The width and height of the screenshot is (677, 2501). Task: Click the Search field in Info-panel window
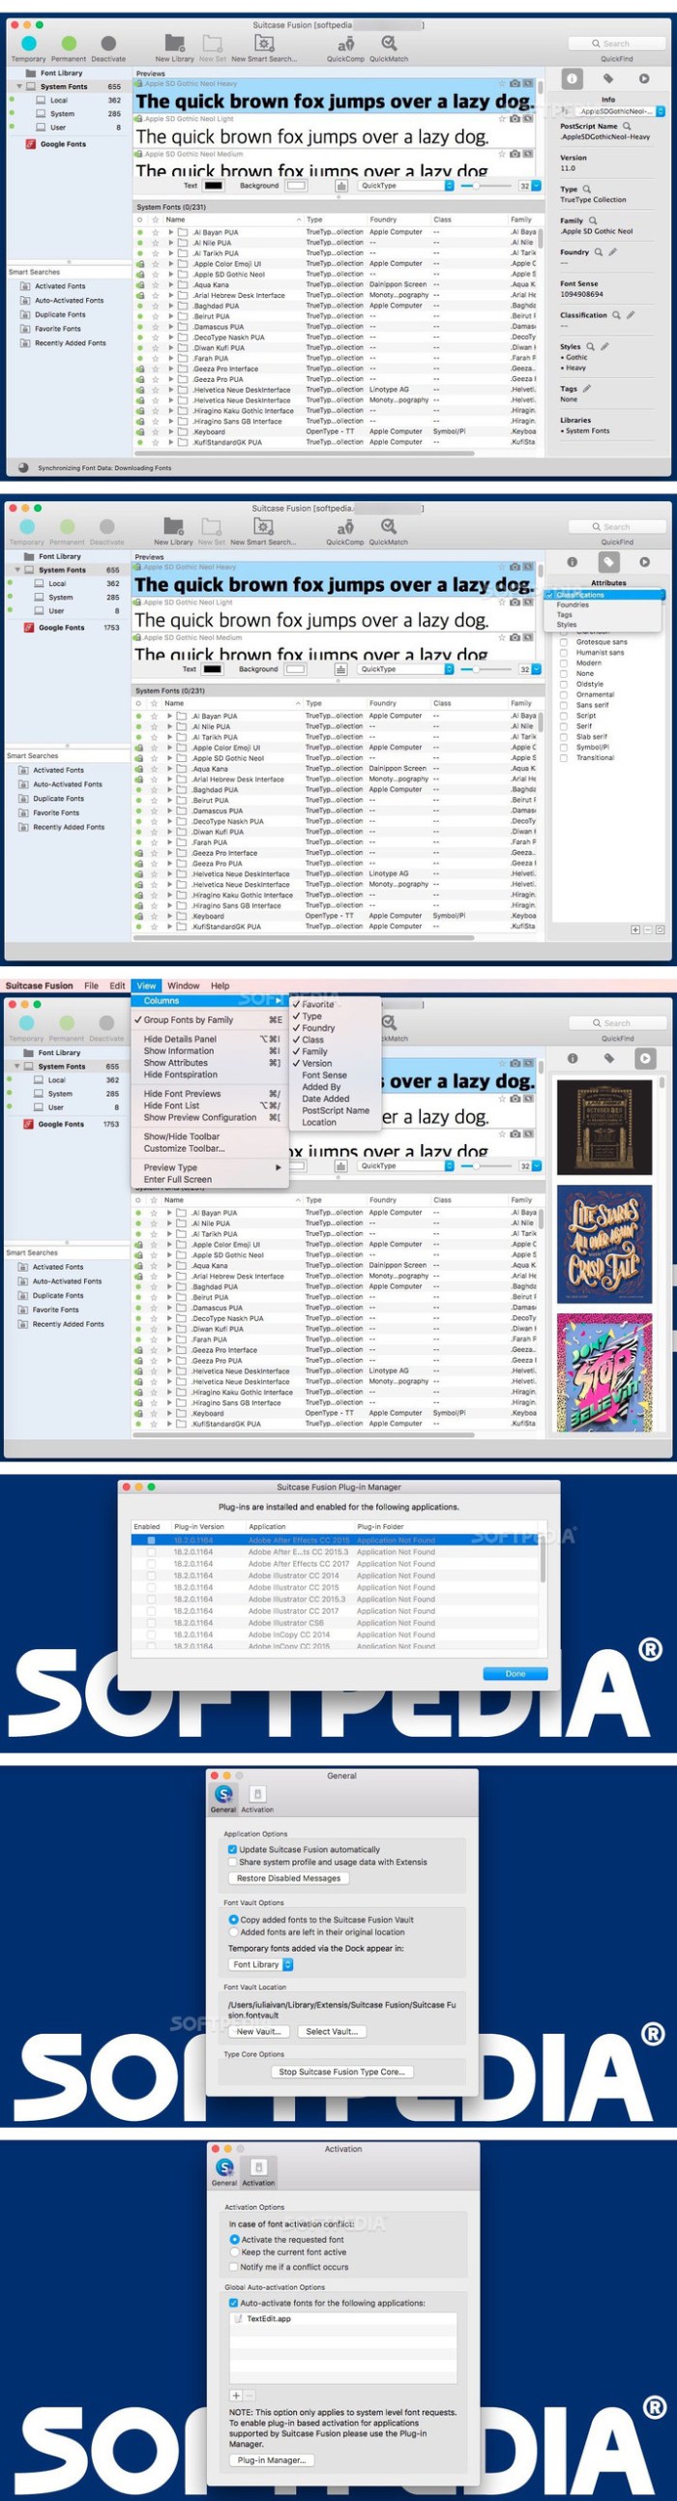(x=618, y=44)
